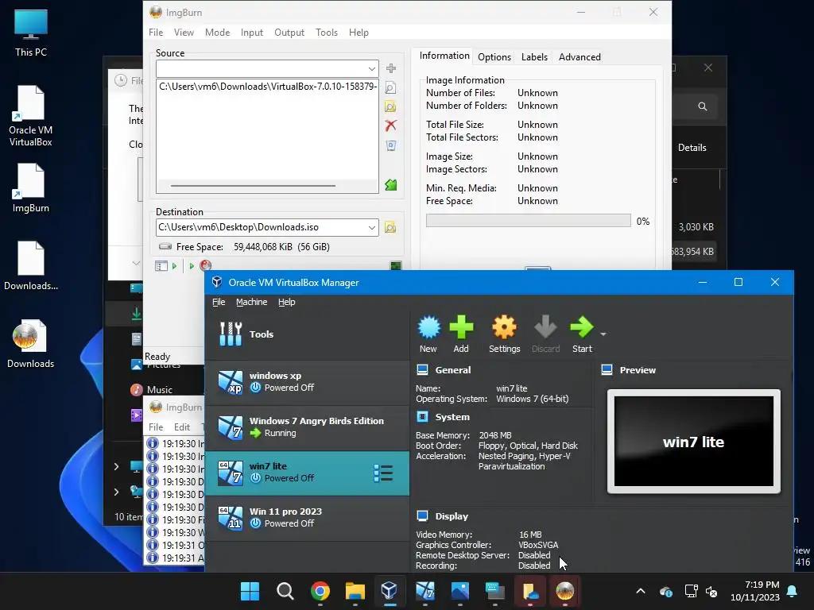Open File Explorer from the taskbar
This screenshot has width=814, height=610.
pyautogui.click(x=355, y=591)
